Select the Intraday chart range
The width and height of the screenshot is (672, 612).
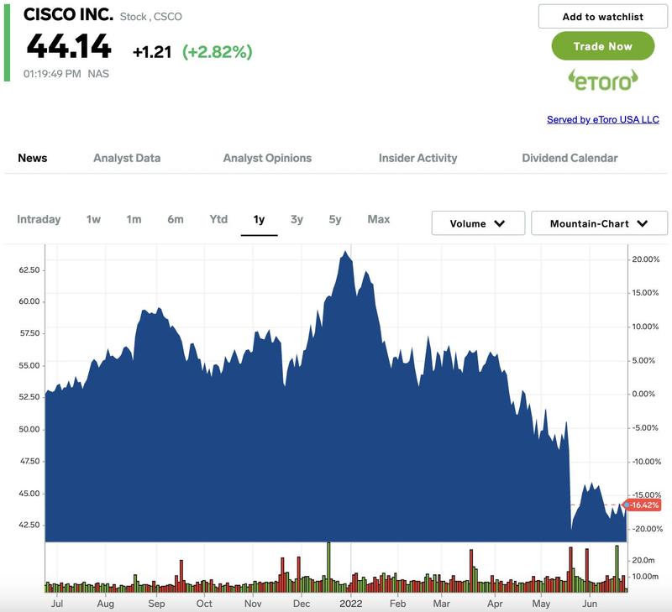point(39,219)
